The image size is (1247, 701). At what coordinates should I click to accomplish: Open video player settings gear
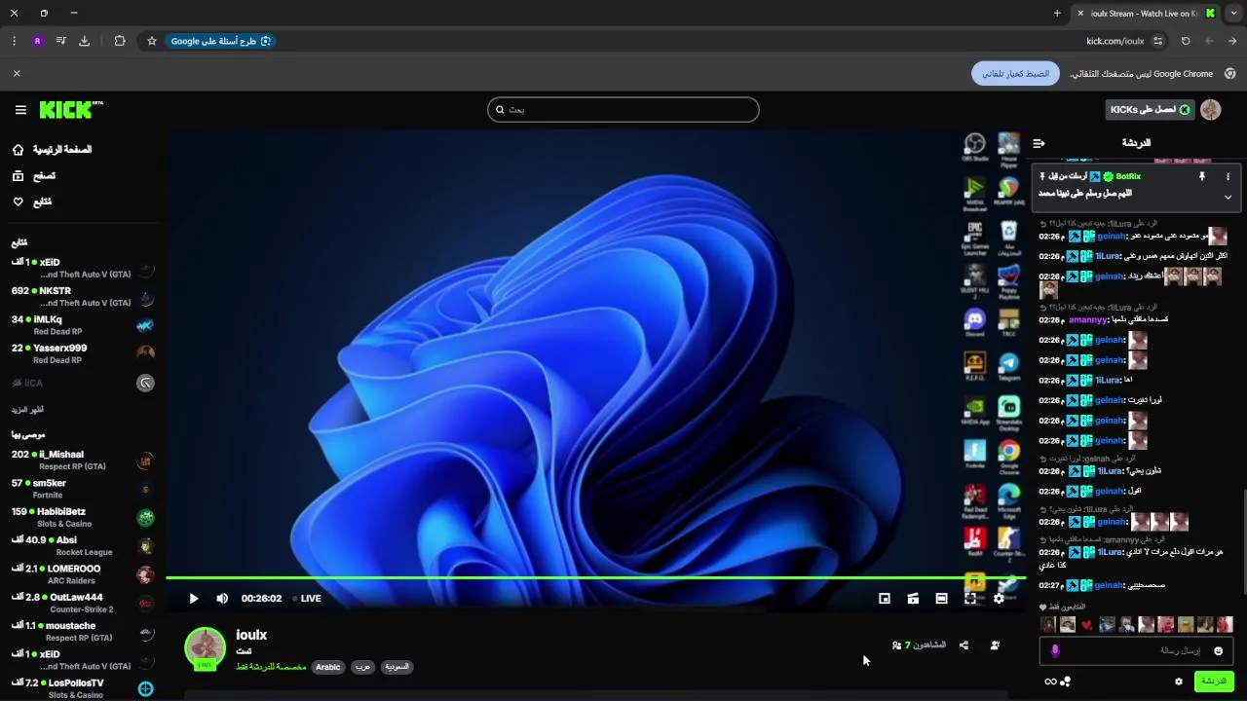999,599
